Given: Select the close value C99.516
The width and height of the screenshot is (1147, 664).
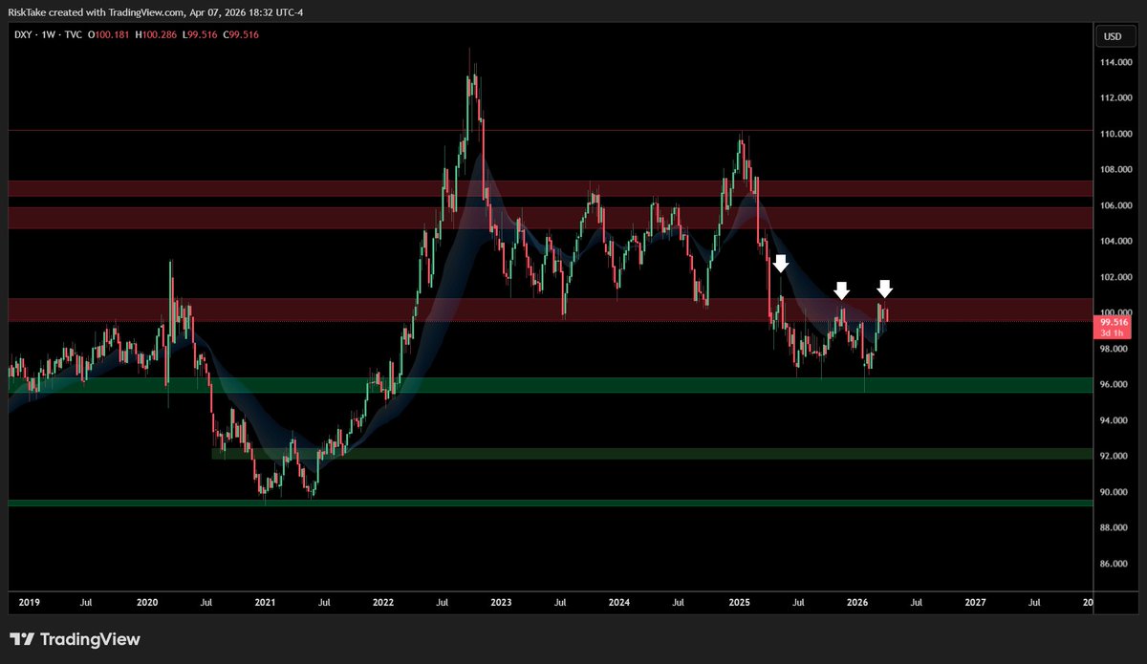Looking at the screenshot, I should (x=239, y=34).
